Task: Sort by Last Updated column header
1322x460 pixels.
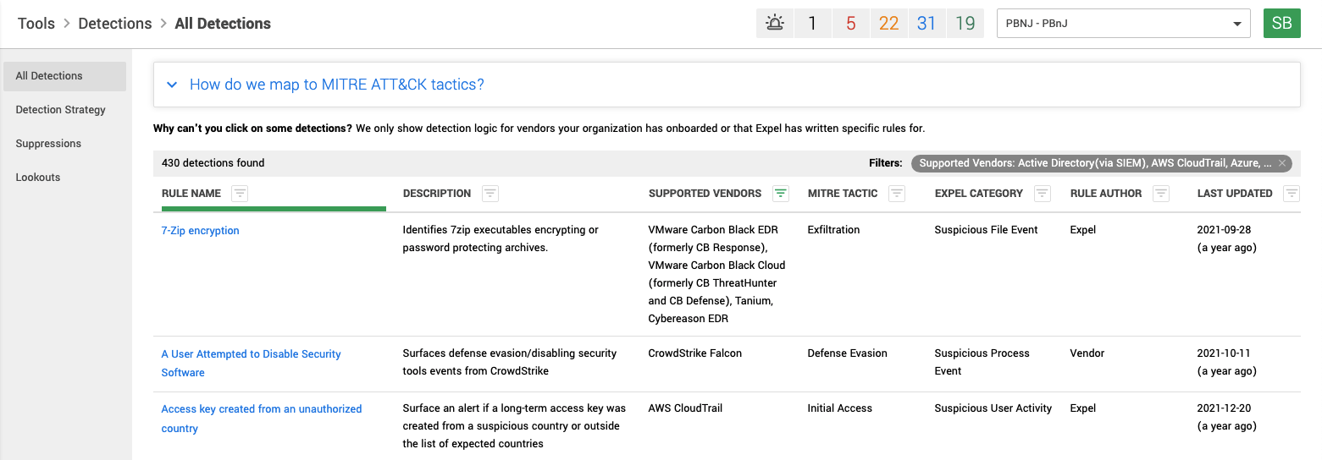Action: coord(1235,194)
